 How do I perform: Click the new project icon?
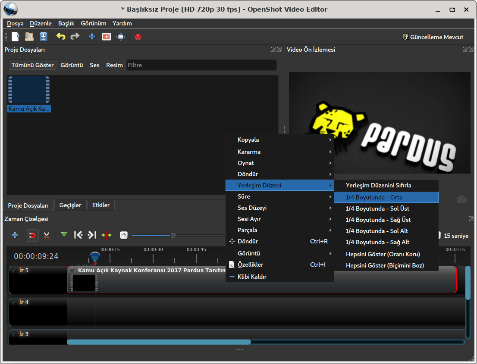[16, 37]
